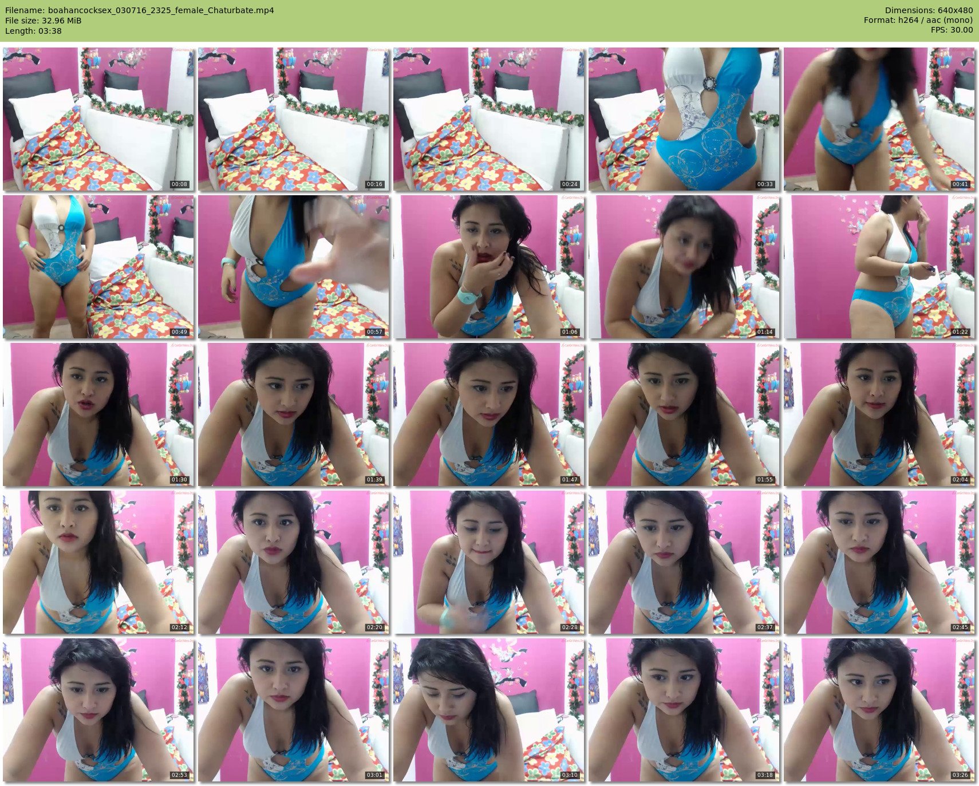
Task: Click the frame timestamped 00:33
Action: tap(684, 119)
